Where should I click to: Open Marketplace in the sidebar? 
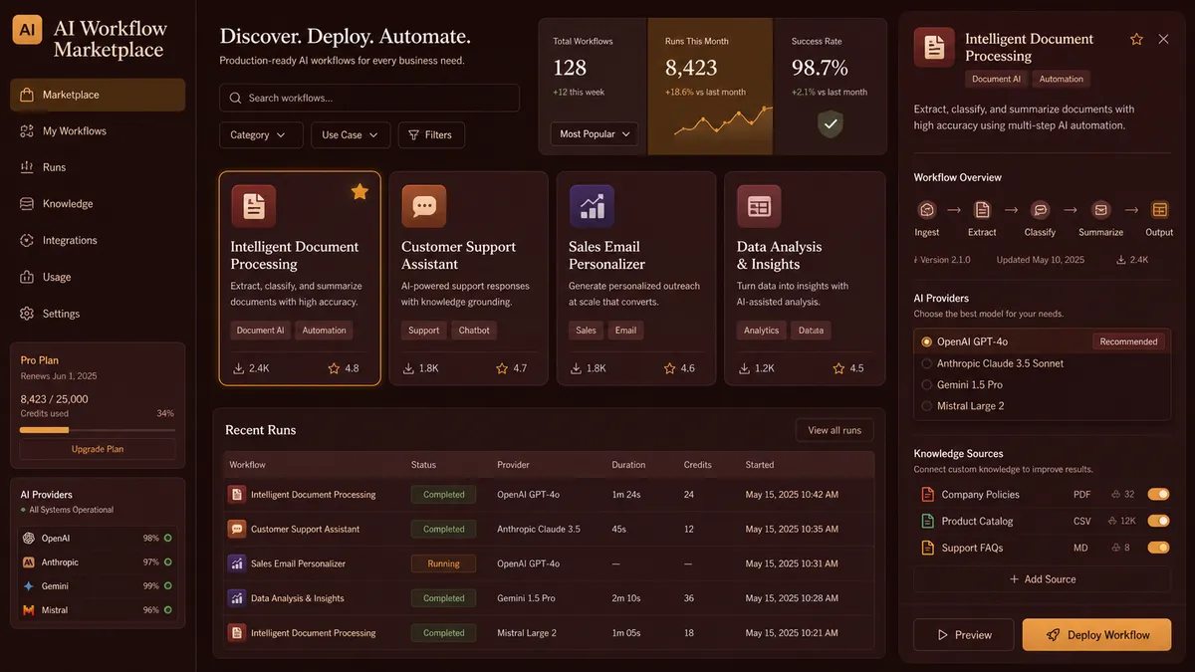98,95
